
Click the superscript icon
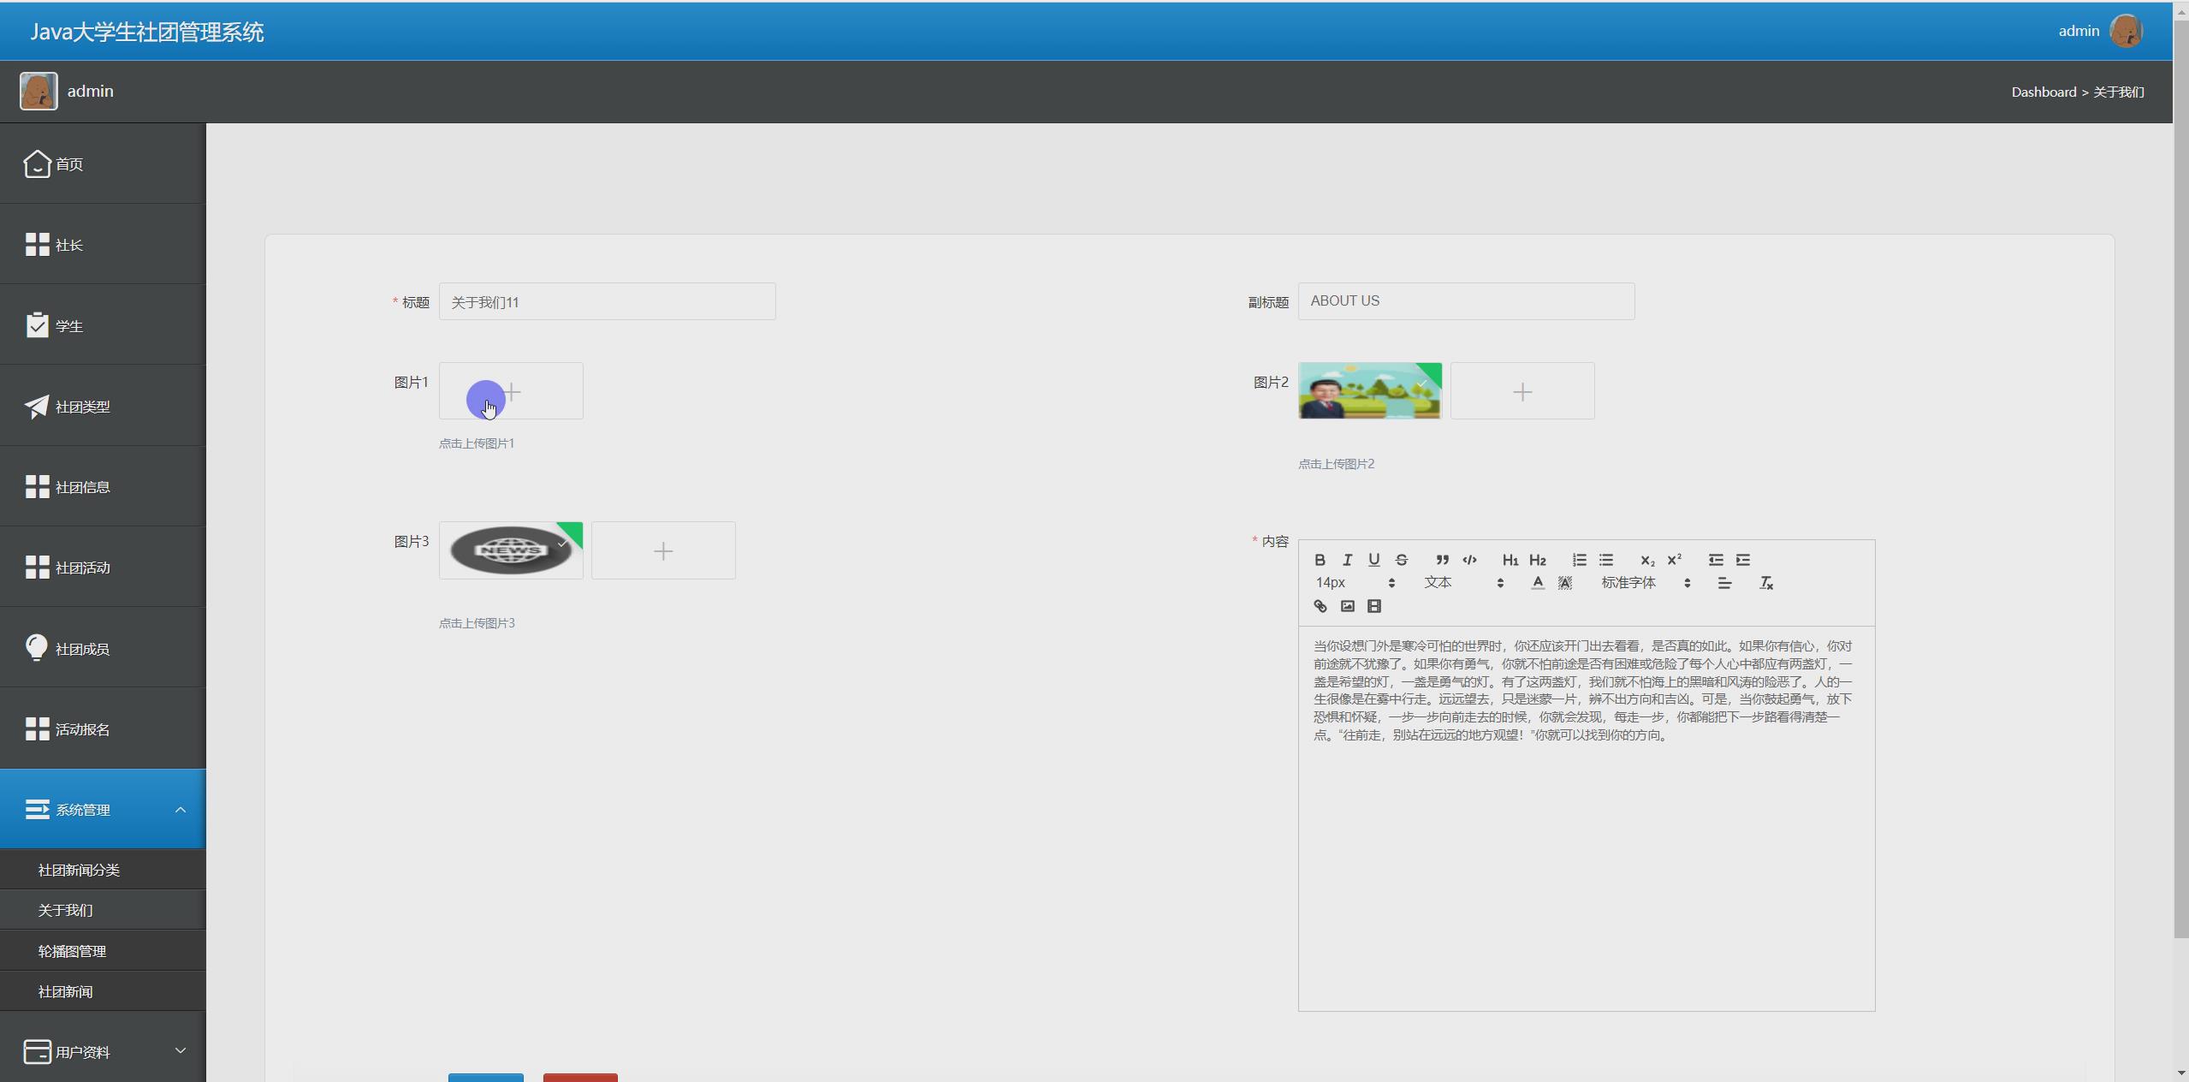[1674, 560]
